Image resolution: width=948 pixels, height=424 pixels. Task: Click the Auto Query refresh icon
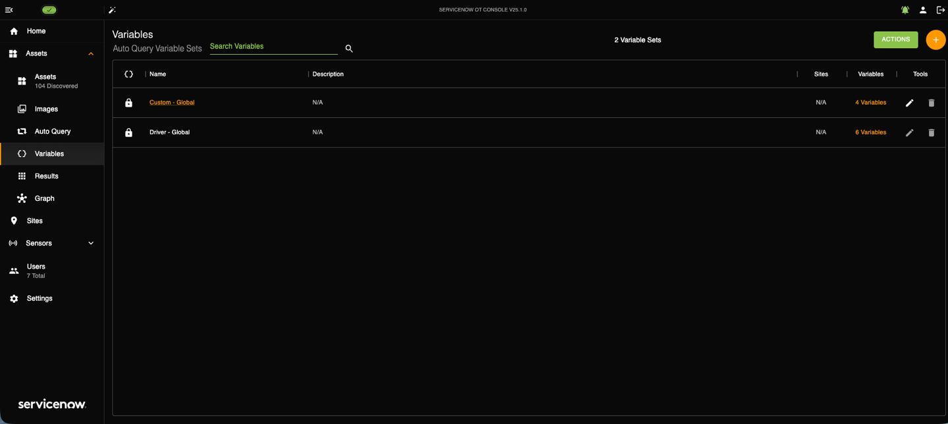tap(22, 132)
